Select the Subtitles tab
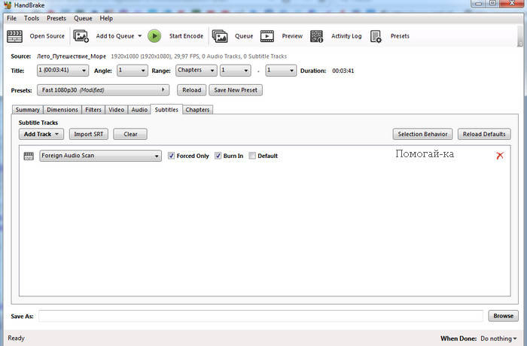Viewport: 527px width, 346px height. [166, 109]
